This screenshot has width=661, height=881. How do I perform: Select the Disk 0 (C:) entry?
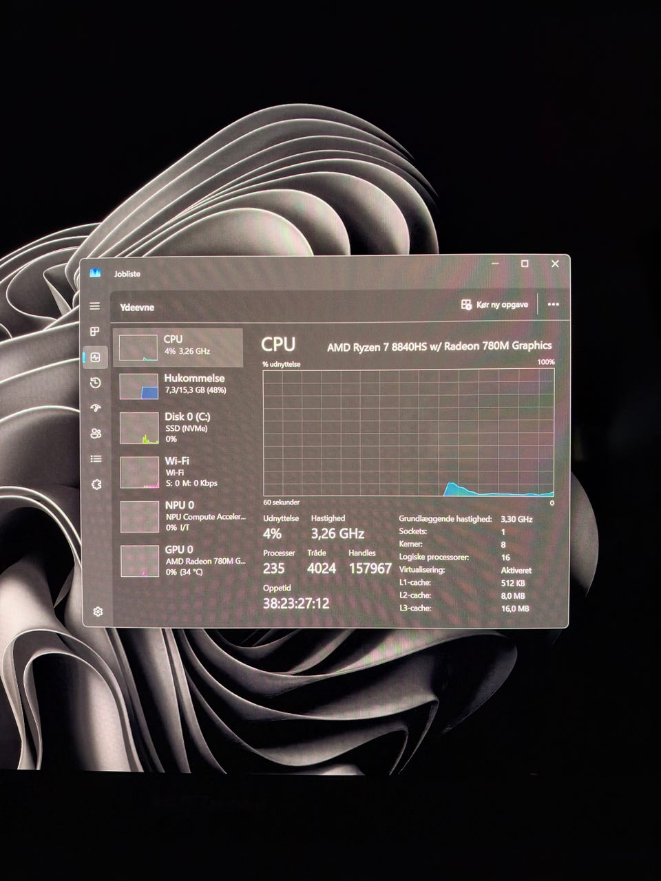point(180,427)
